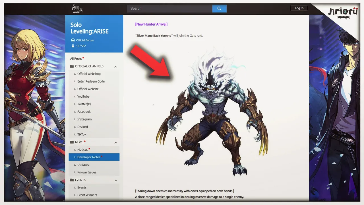Click the EVENTS section label

tap(80, 180)
